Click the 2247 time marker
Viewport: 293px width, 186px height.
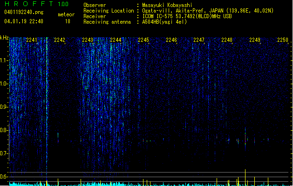coord(199,40)
